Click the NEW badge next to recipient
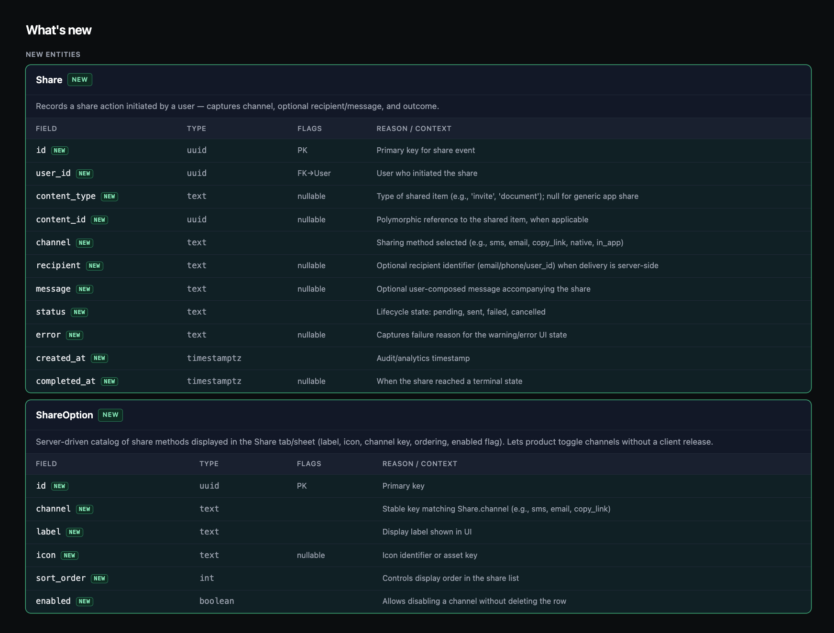Screen dimensions: 834x633 (x=95, y=266)
